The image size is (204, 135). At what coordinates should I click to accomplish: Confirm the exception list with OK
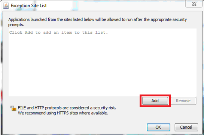click(x=158, y=127)
